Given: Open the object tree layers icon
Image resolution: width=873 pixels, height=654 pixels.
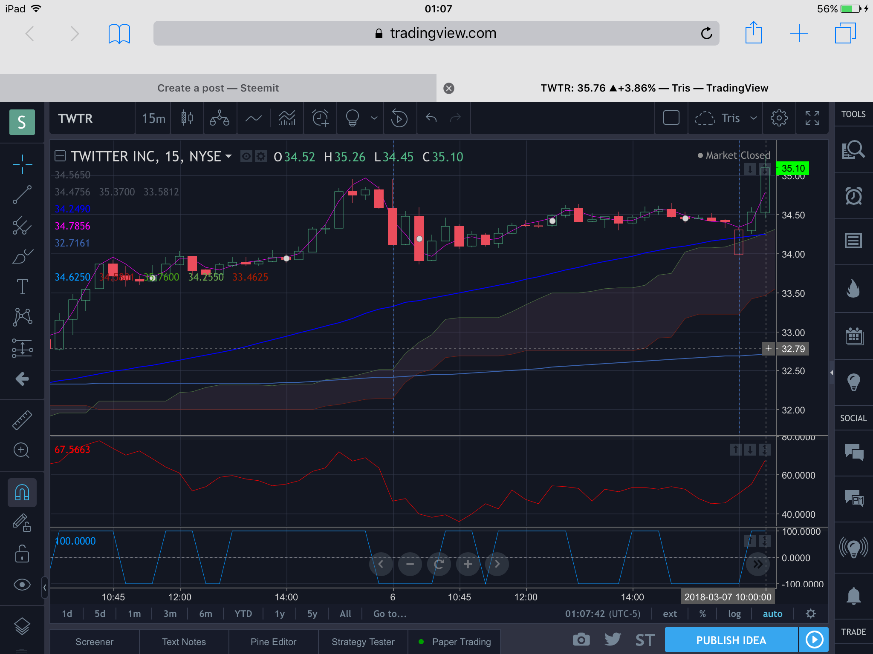Looking at the screenshot, I should (22, 626).
